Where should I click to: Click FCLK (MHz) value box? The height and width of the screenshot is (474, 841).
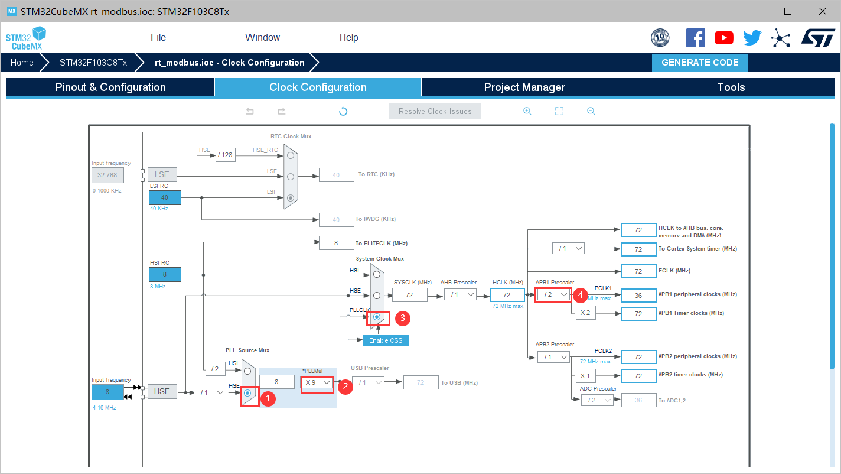coord(638,271)
